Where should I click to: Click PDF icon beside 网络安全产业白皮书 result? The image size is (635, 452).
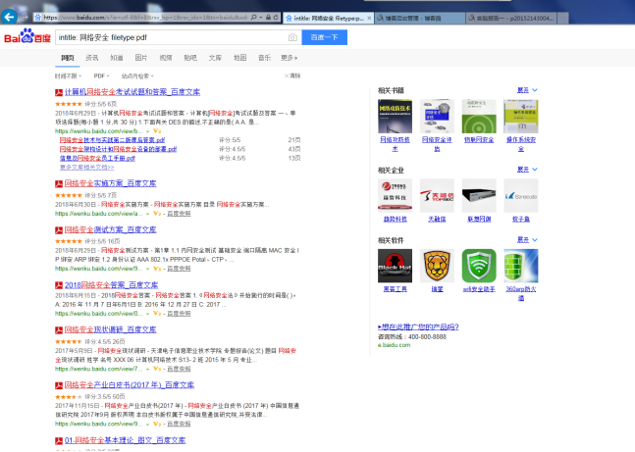pos(59,385)
